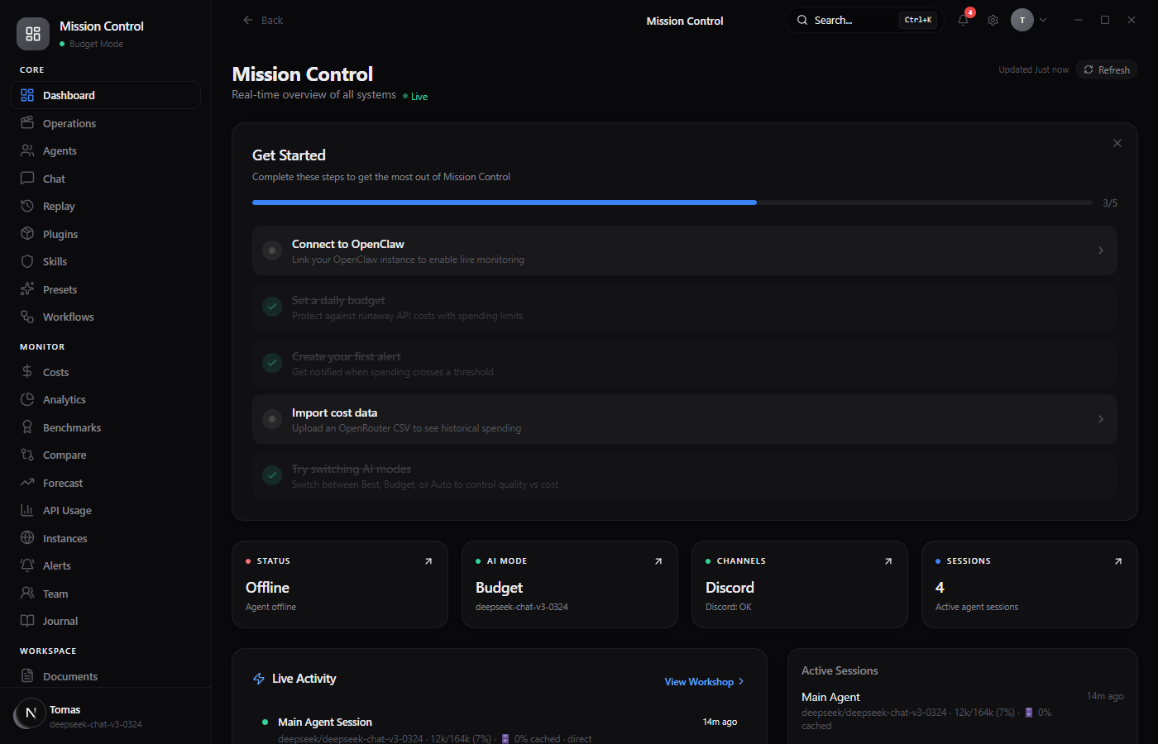The height and width of the screenshot is (744, 1158).
Task: Dismiss the Get Started panel
Action: [1117, 143]
